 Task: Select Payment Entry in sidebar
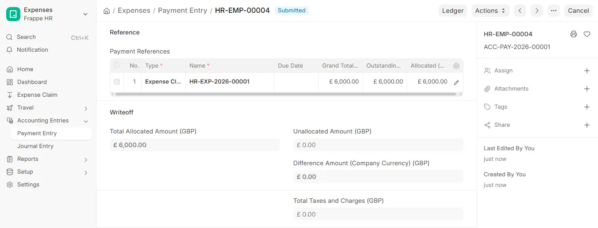point(51,133)
